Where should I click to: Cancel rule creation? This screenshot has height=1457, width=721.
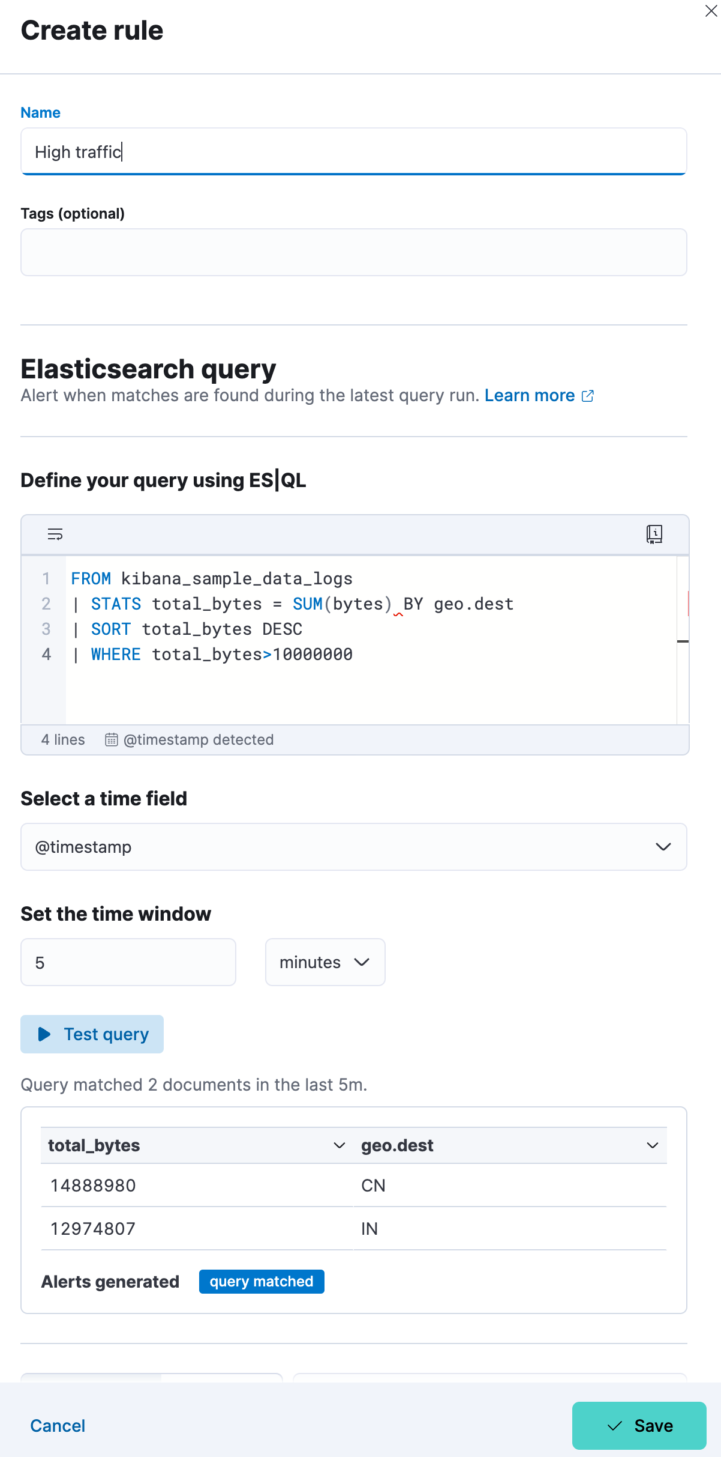(57, 1426)
